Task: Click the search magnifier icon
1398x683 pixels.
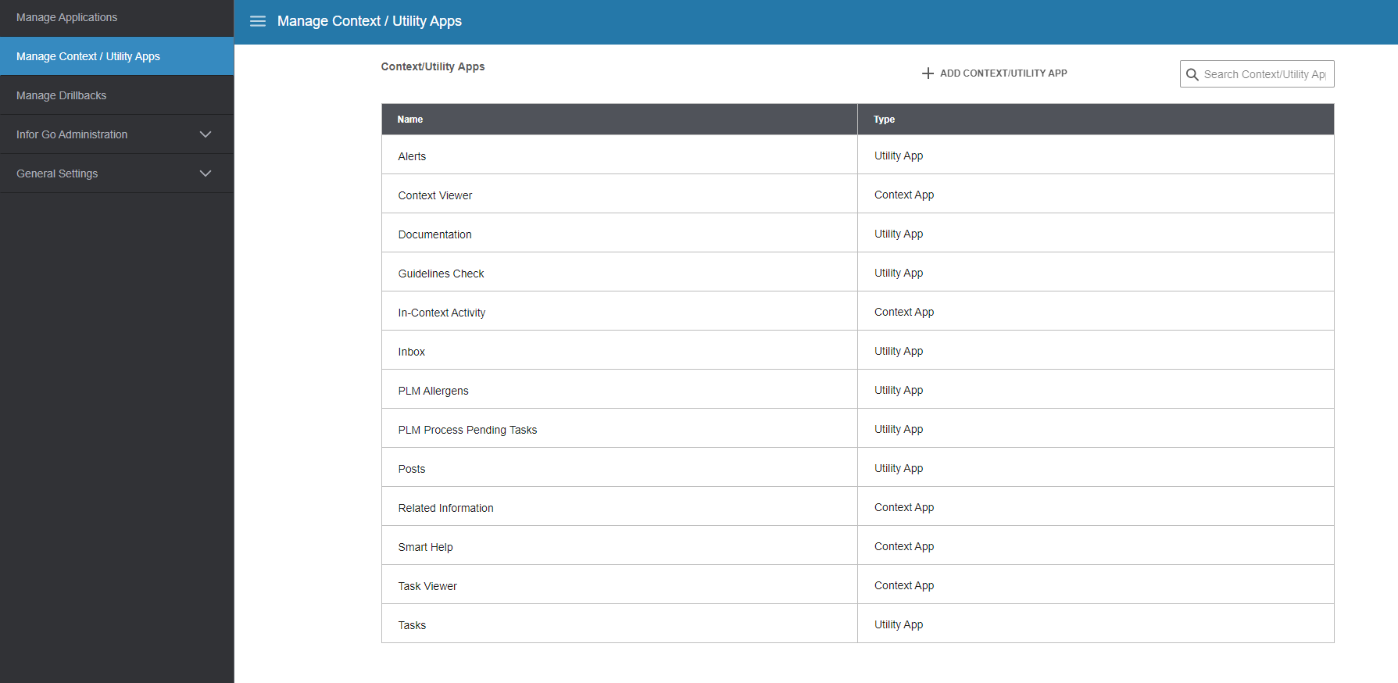Action: (1192, 74)
